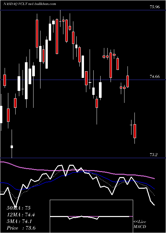Click the 74.66 price level label

155,77
